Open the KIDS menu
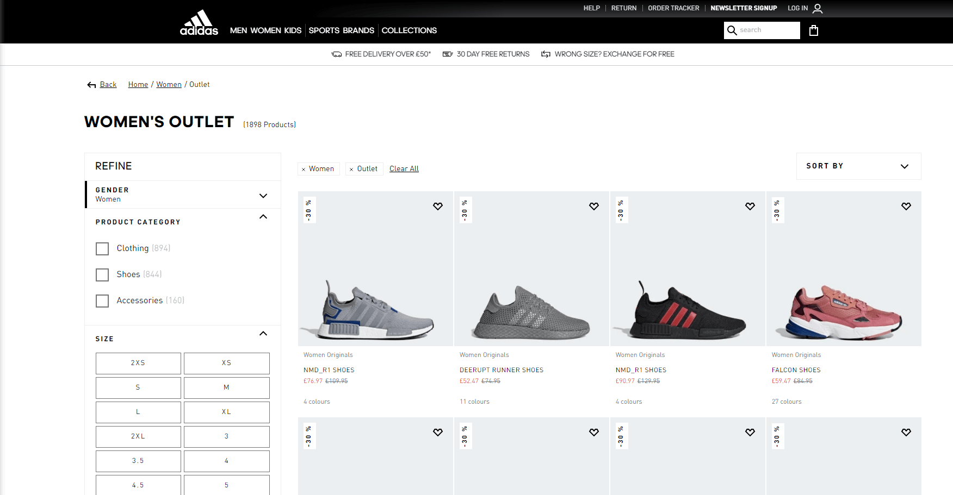Viewport: 953px width, 495px height. (x=293, y=30)
